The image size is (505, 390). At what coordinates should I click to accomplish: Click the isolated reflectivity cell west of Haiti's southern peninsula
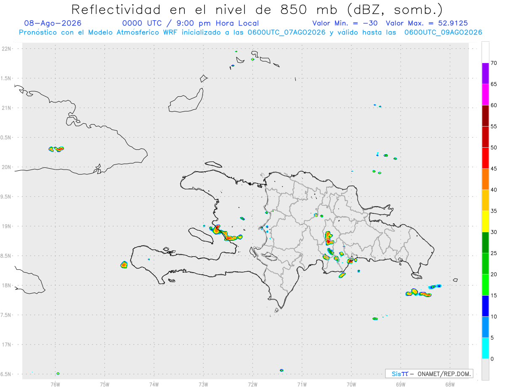(124, 265)
